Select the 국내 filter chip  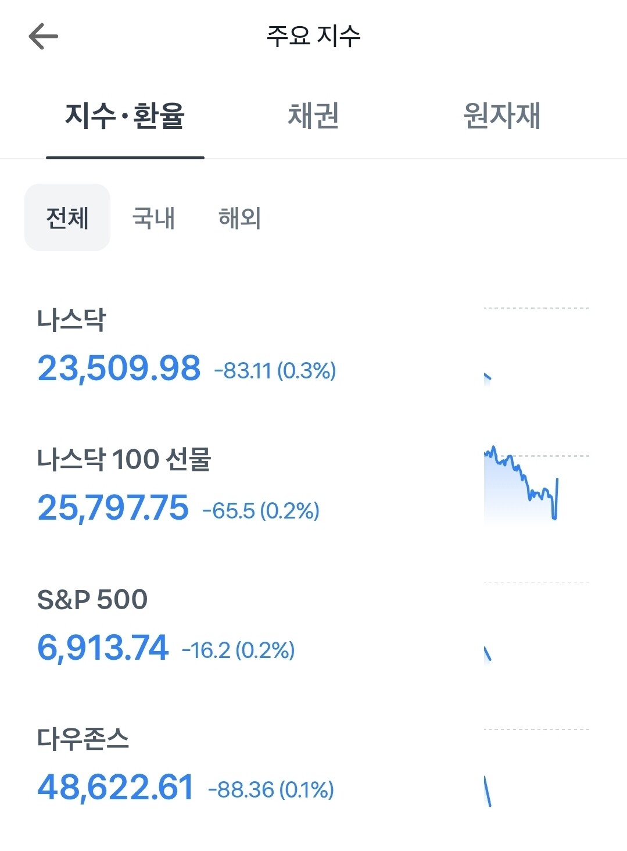(x=153, y=218)
